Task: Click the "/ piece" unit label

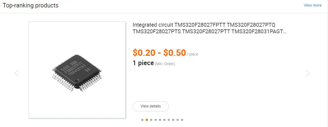Action: click(x=193, y=54)
